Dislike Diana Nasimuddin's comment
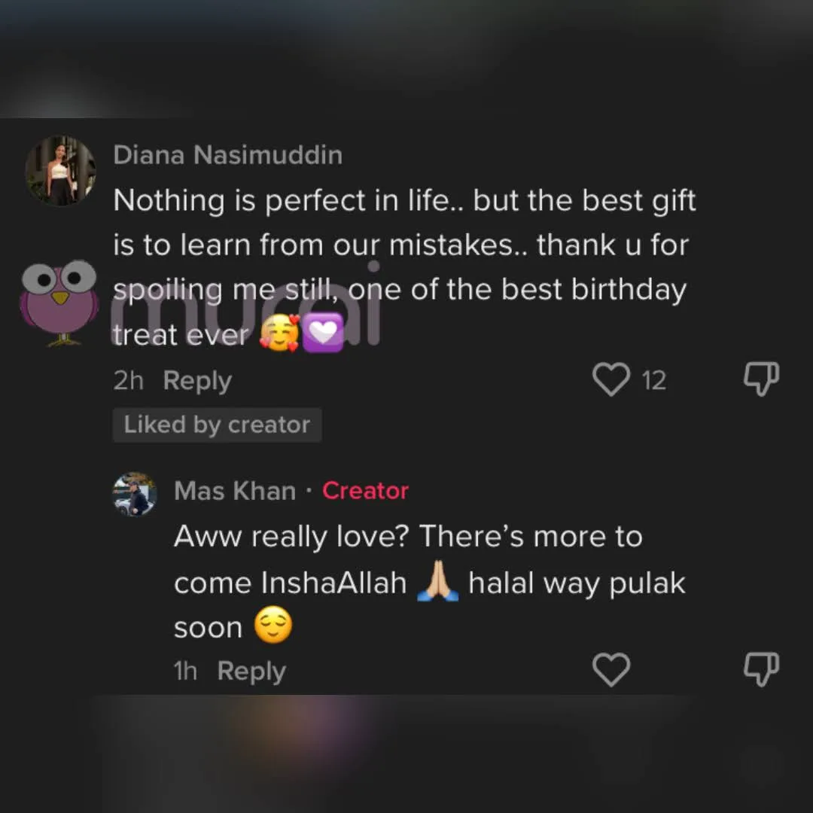Image resolution: width=813 pixels, height=813 pixels. [x=760, y=379]
